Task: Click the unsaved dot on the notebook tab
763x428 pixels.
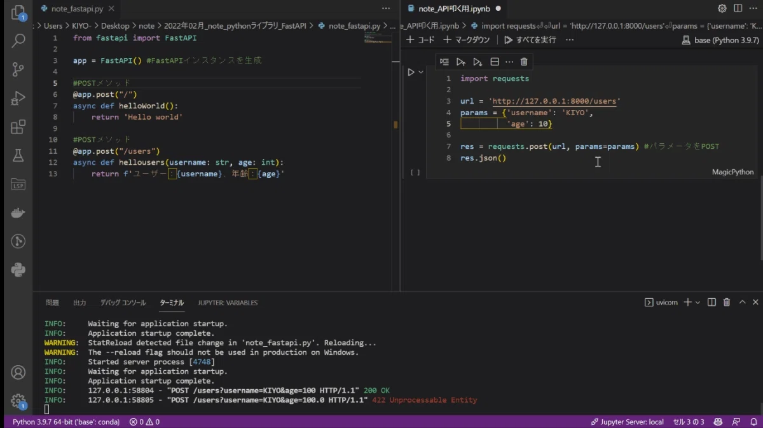Action: click(x=498, y=9)
